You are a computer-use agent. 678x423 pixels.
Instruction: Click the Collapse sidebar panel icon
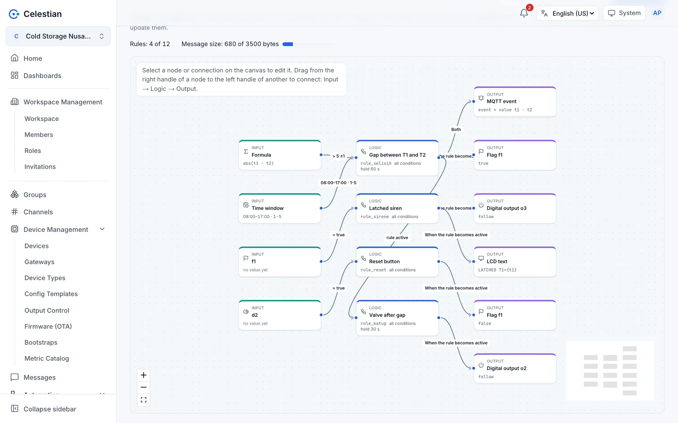pos(14,409)
